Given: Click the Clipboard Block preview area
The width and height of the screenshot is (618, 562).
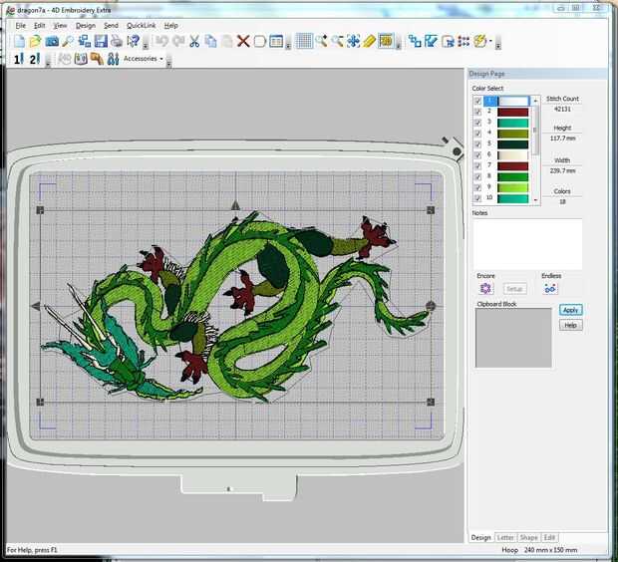Looking at the screenshot, I should coord(513,338).
